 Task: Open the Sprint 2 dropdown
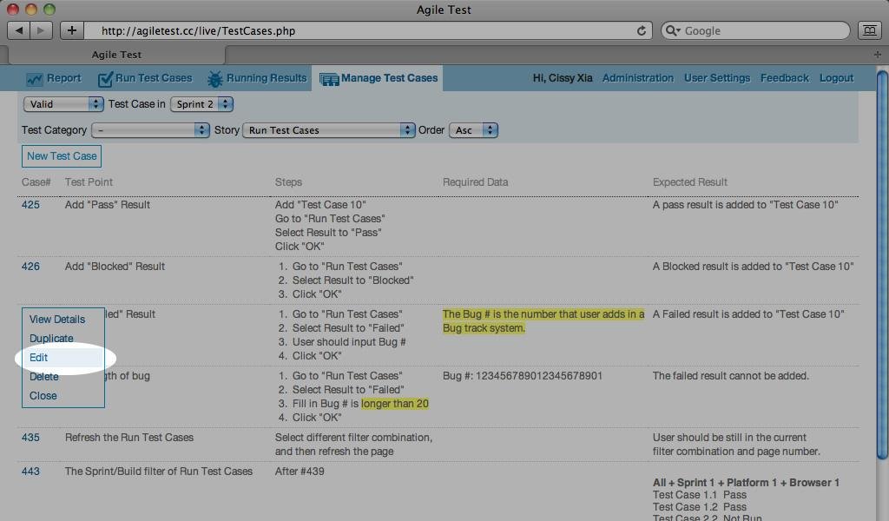[x=201, y=103]
